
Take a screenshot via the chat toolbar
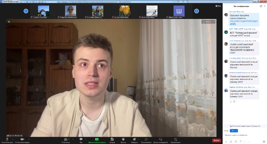pyautogui.click(x=241, y=141)
